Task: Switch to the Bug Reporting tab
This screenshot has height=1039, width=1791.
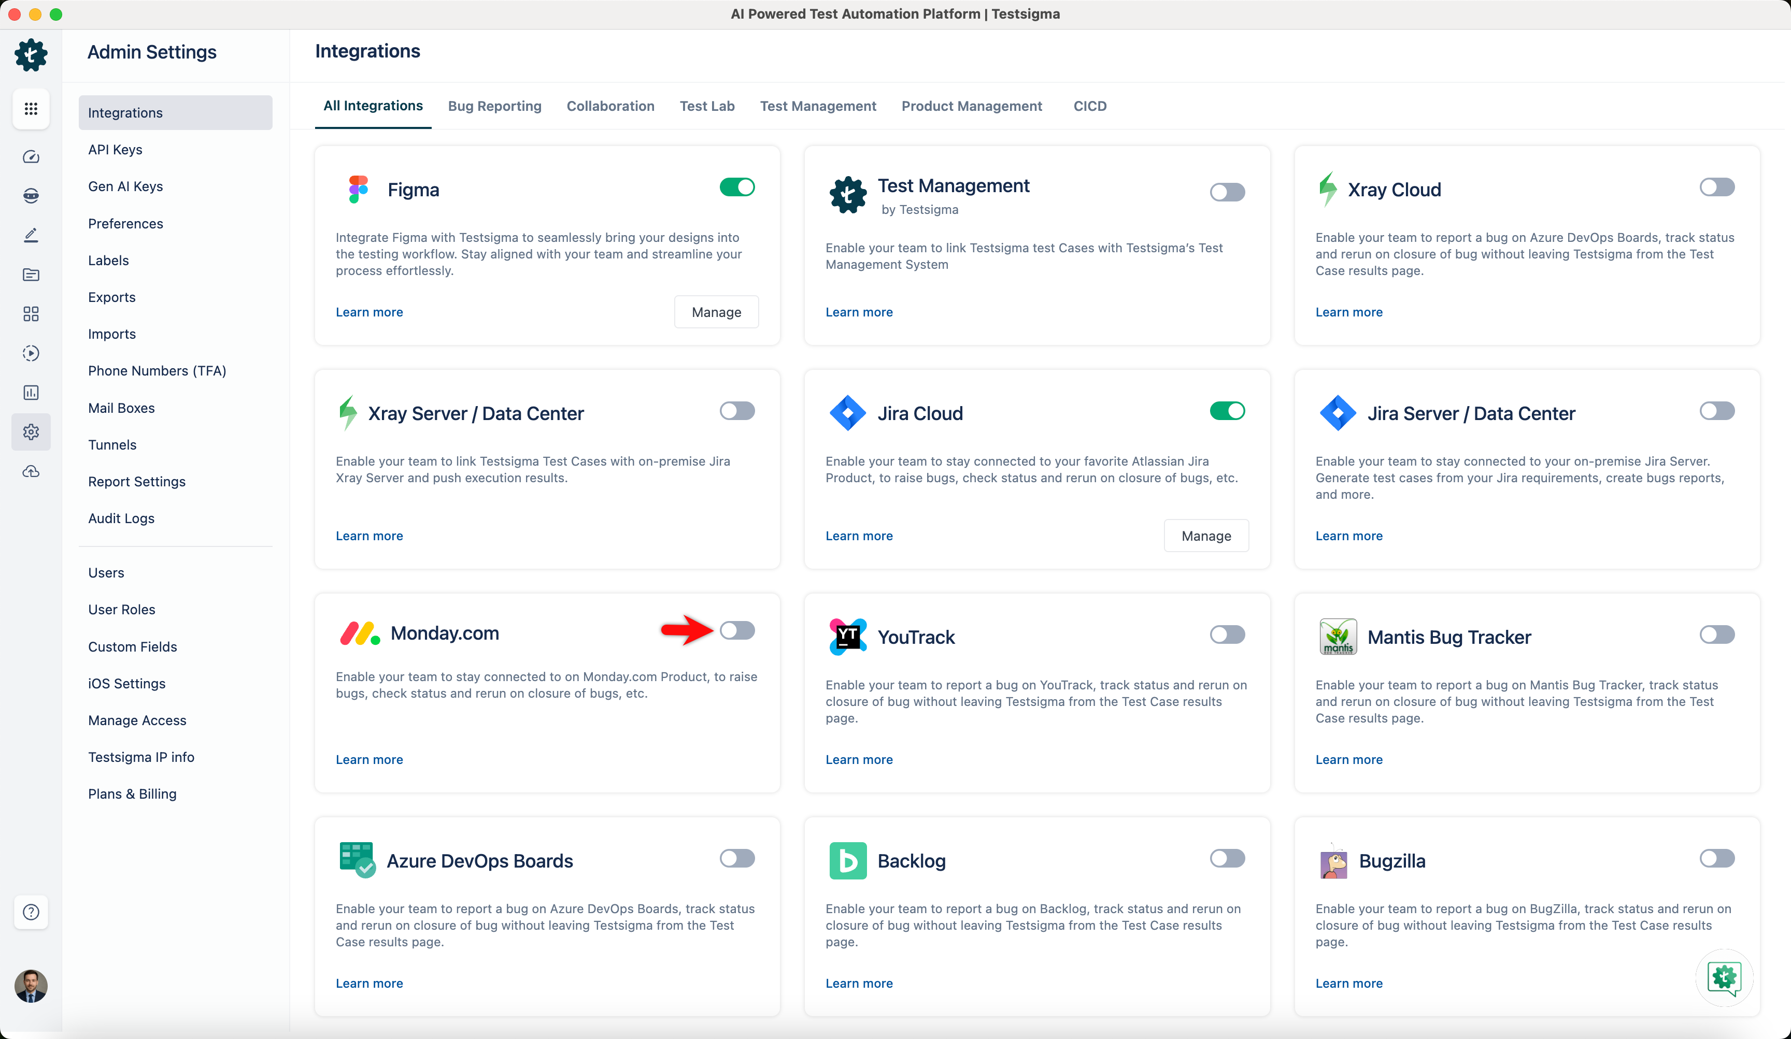Action: point(495,106)
